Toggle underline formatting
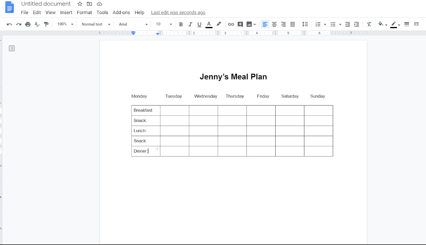This screenshot has width=426, height=245. point(199,24)
